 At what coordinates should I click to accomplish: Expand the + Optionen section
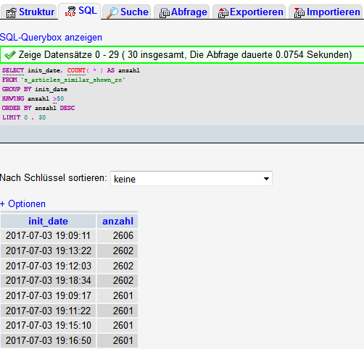click(23, 204)
